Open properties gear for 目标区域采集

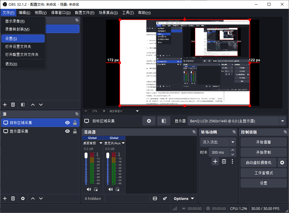149,121
